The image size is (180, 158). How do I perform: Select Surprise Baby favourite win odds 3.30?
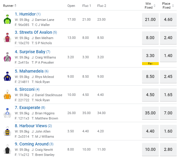coord(150,56)
